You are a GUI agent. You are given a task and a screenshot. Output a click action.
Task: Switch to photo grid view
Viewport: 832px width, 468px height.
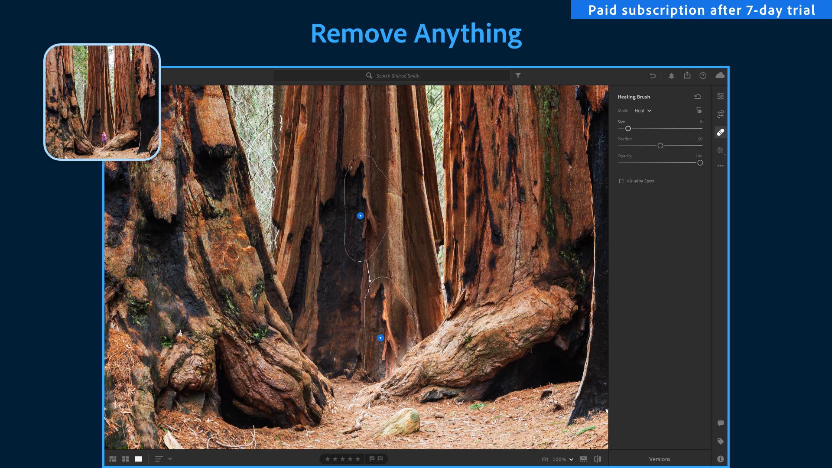[113, 459]
